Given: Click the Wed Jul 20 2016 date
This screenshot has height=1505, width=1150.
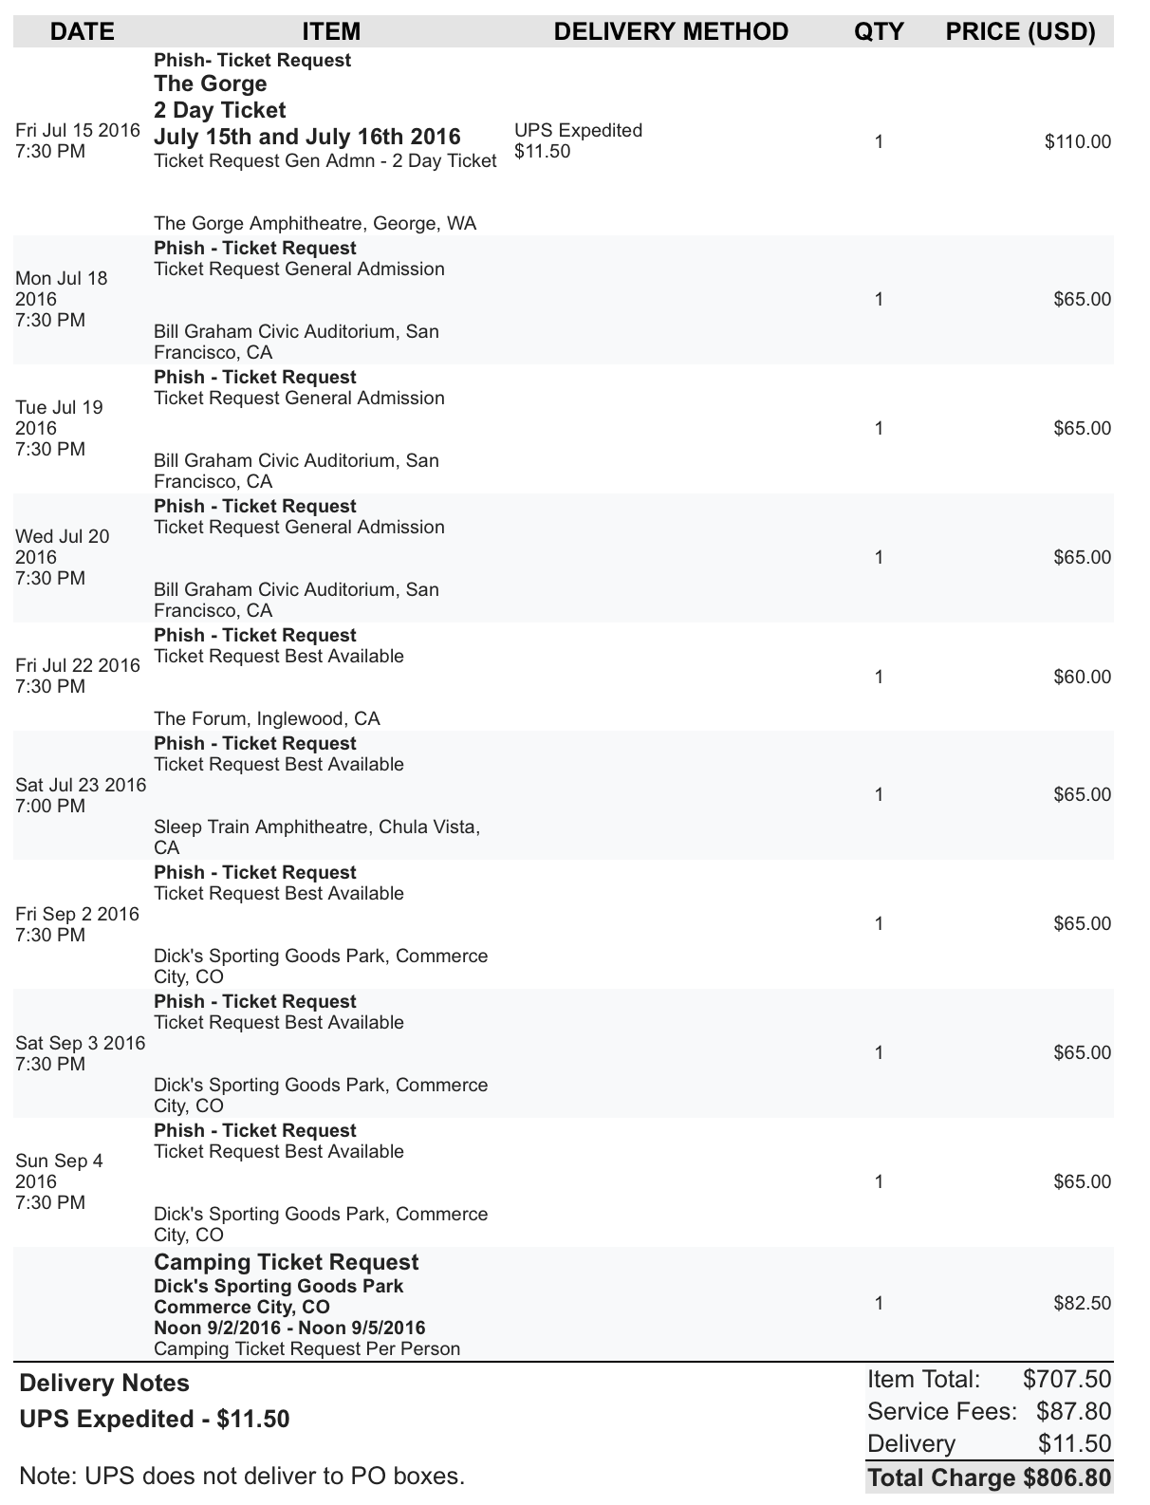Looking at the screenshot, I should point(62,557).
